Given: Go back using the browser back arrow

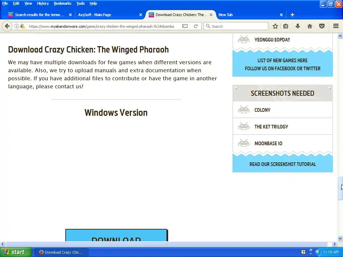Looking at the screenshot, I should (x=7, y=26).
